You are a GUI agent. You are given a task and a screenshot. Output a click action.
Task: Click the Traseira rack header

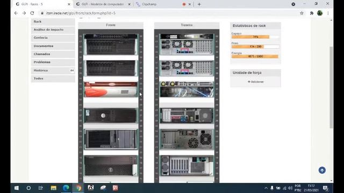(x=187, y=25)
